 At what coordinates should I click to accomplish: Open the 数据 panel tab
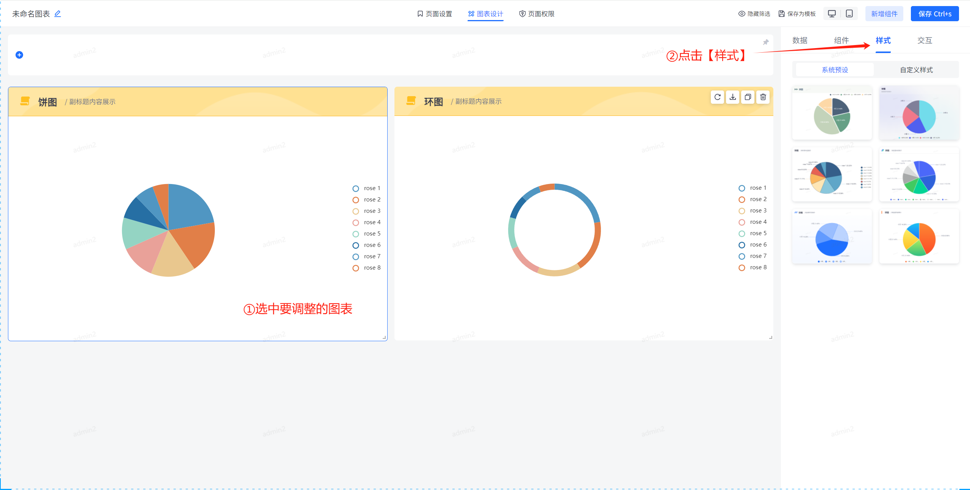click(x=800, y=41)
